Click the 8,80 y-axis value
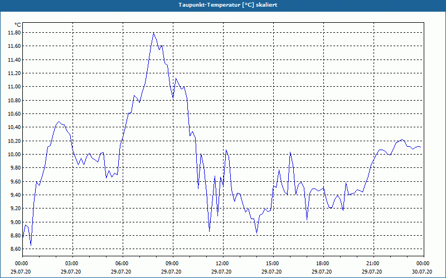The width and height of the screenshot is (446, 278). [x=16, y=235]
